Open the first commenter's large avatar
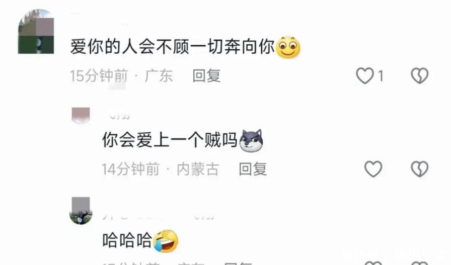Image resolution: width=451 pixels, height=265 pixels. pos(36,31)
